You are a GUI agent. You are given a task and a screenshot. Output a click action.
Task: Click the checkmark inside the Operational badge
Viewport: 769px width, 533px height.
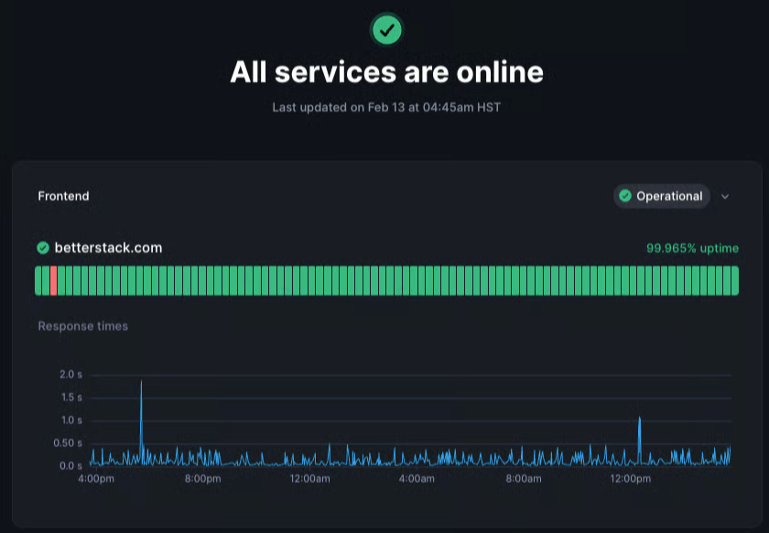click(625, 196)
